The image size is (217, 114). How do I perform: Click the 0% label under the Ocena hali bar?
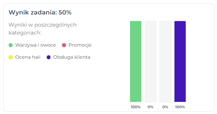point(165,107)
